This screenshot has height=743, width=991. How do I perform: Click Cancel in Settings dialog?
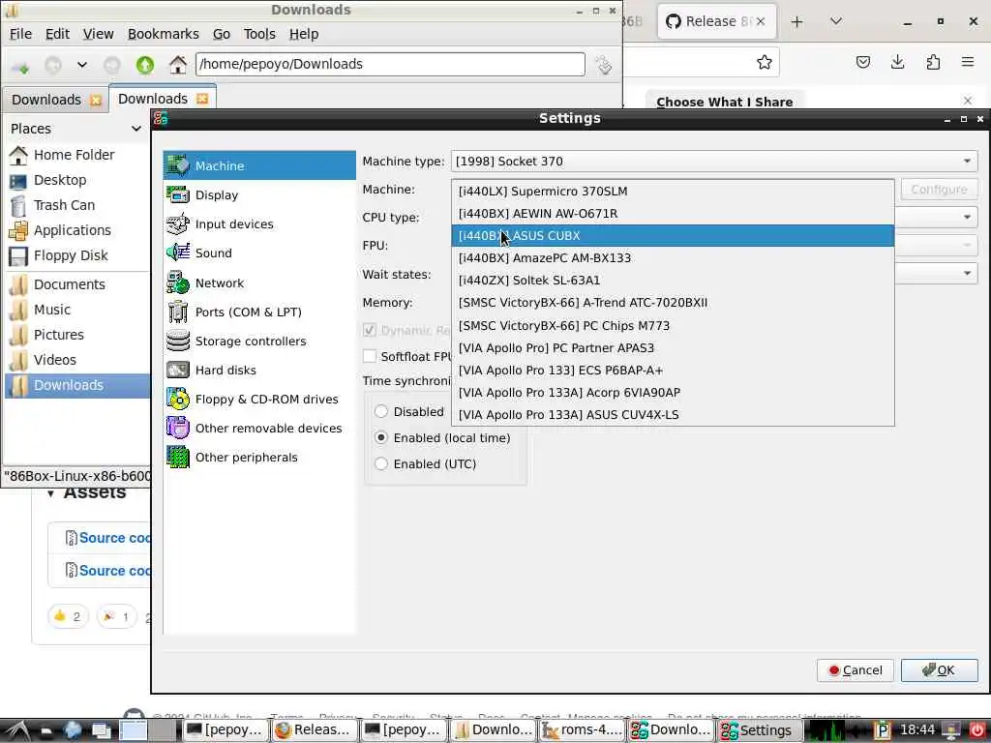[856, 670]
